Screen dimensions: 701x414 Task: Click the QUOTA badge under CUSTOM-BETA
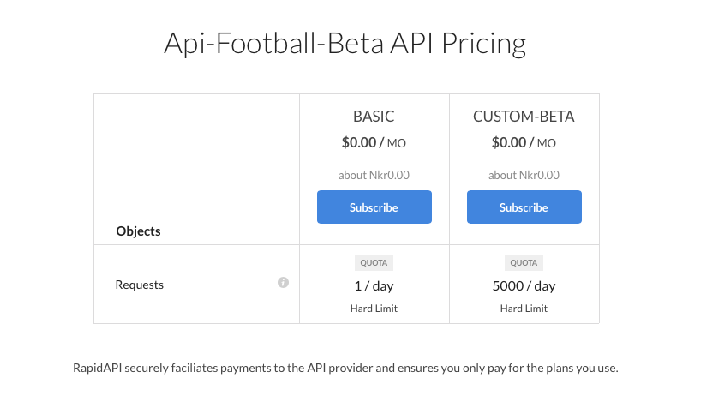(x=524, y=263)
